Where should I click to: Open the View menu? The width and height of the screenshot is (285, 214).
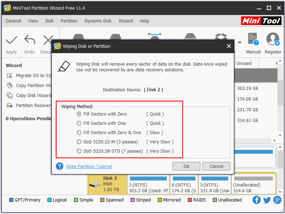(33, 21)
